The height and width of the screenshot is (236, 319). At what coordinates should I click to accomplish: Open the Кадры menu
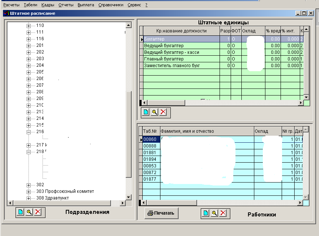point(48,5)
